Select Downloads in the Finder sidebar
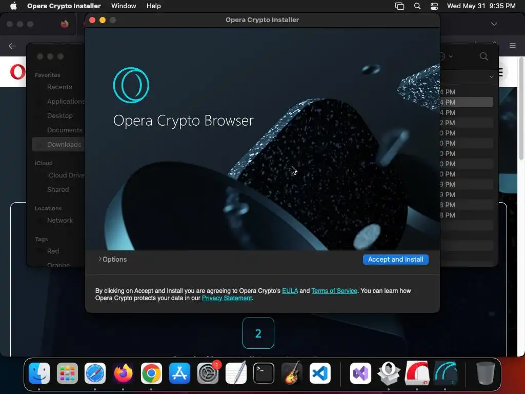 point(59,144)
